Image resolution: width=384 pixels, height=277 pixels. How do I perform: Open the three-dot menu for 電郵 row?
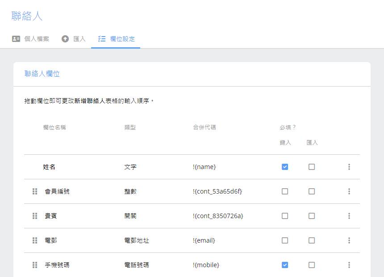pos(349,240)
